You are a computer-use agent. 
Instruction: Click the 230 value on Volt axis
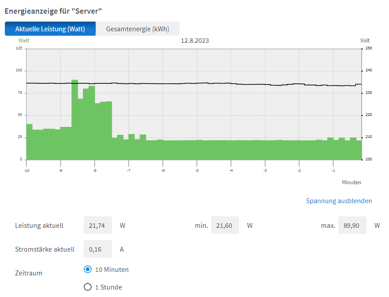click(369, 93)
